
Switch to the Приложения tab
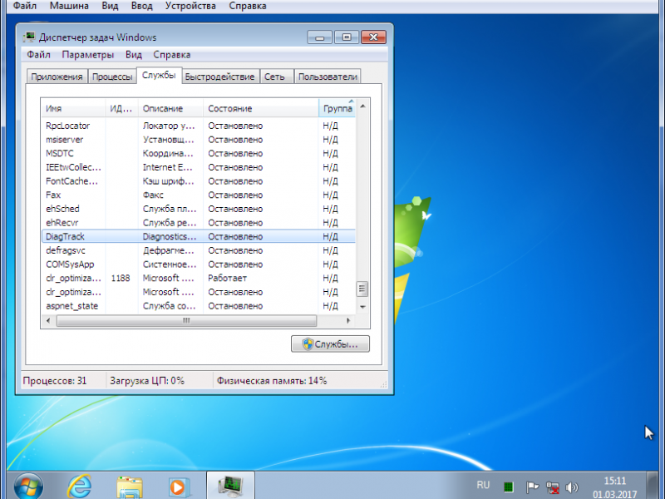pos(57,77)
